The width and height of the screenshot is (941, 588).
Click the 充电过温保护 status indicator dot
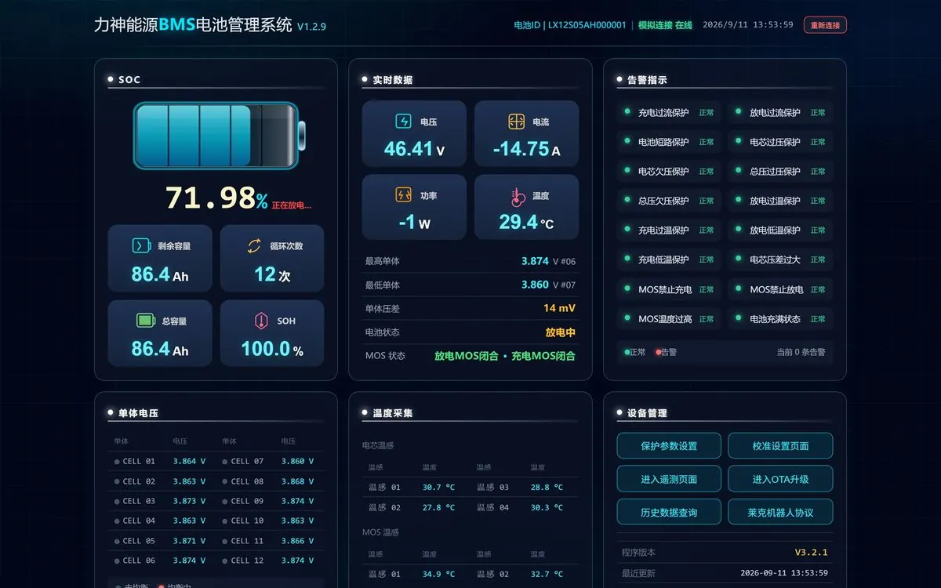(x=627, y=229)
